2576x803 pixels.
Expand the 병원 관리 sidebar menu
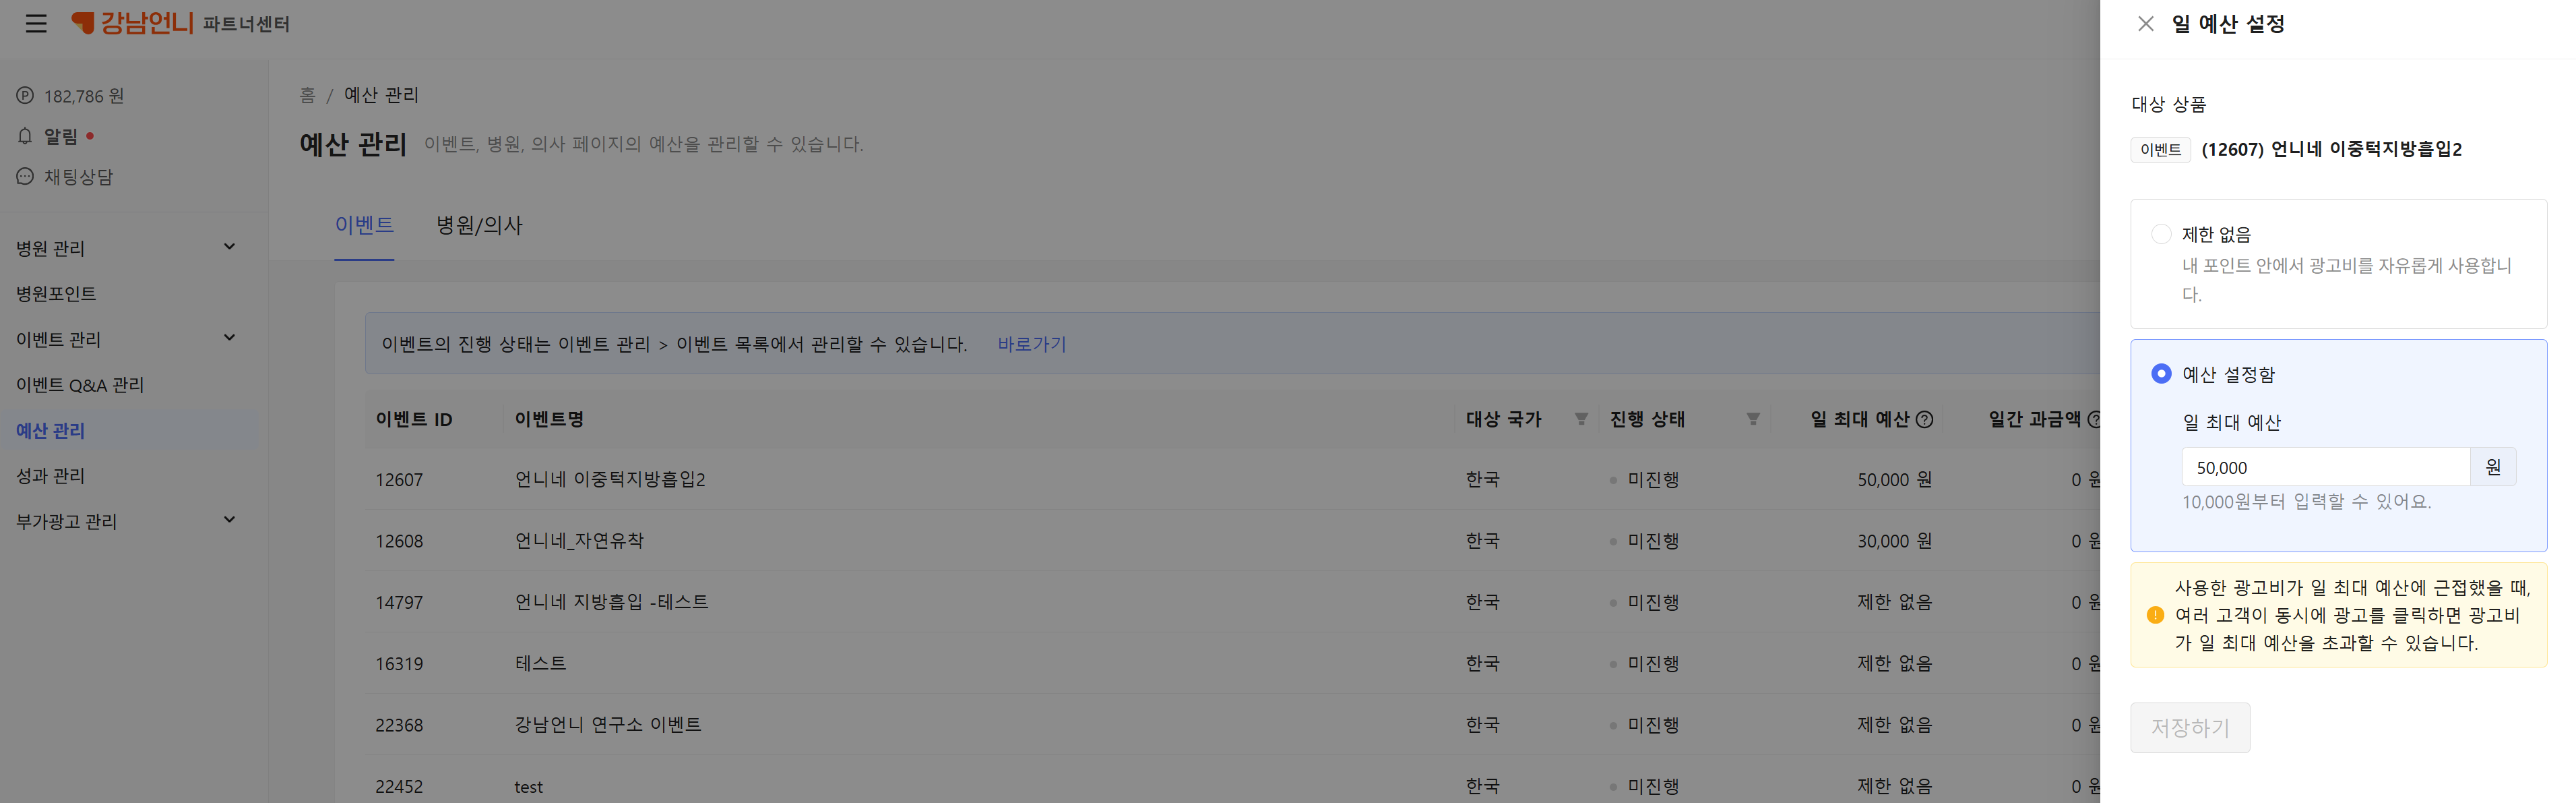point(230,246)
